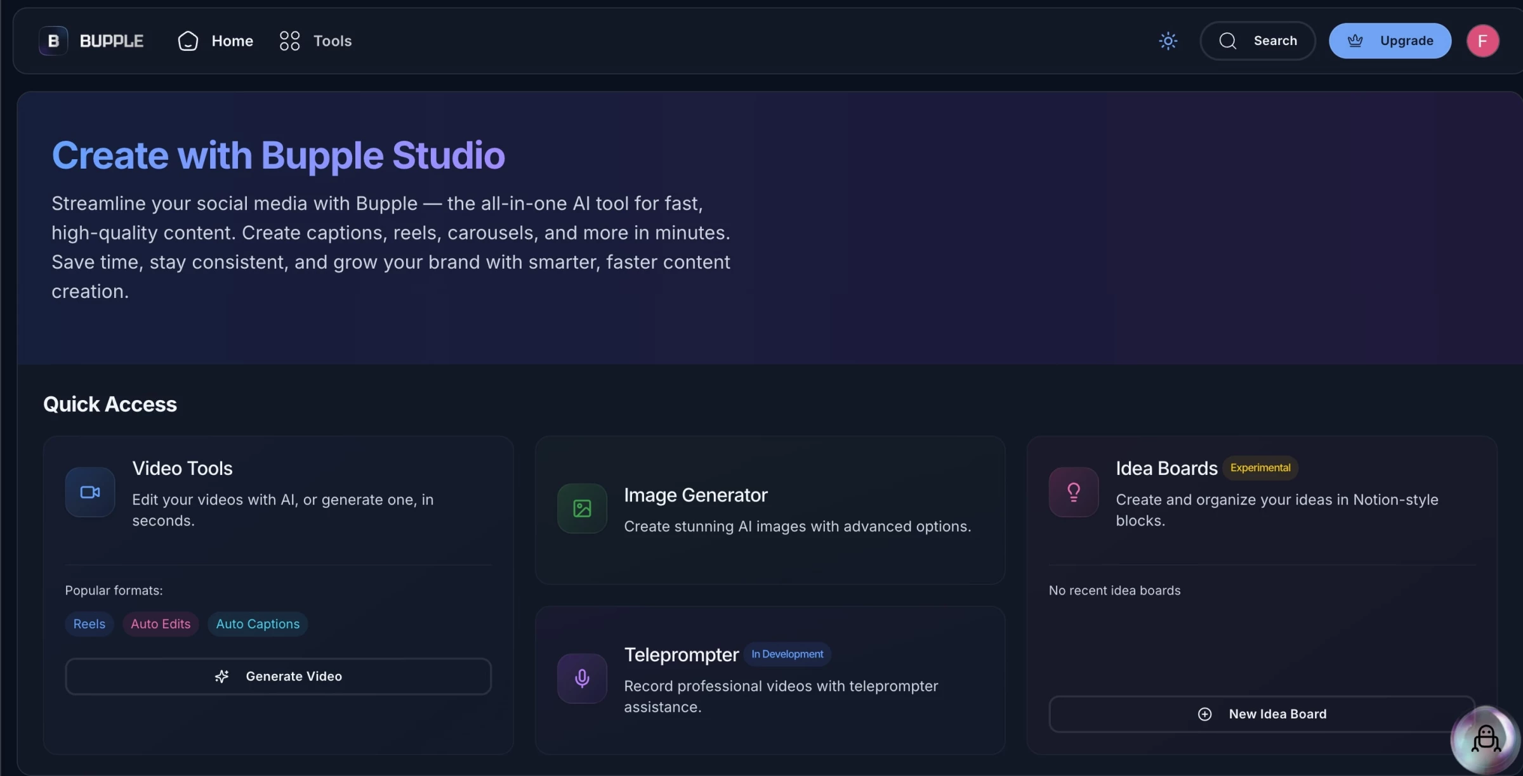The image size is (1523, 776).
Task: Select the Auto Captions format tag
Action: [x=258, y=624]
